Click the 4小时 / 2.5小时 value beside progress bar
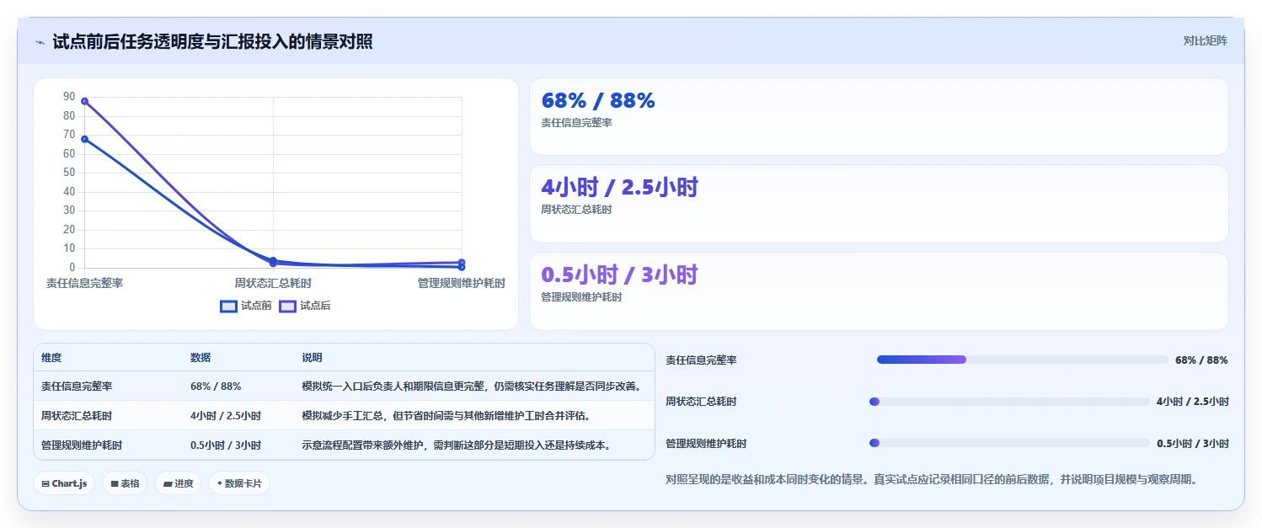 pyautogui.click(x=1193, y=402)
